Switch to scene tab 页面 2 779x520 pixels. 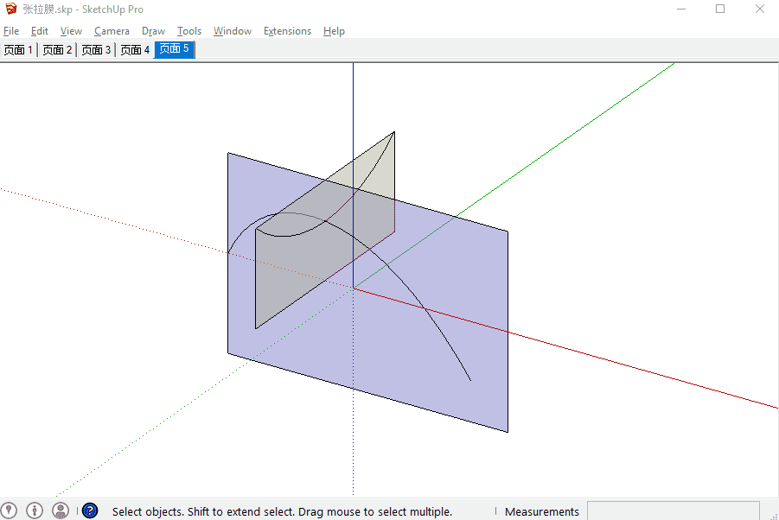pos(57,49)
